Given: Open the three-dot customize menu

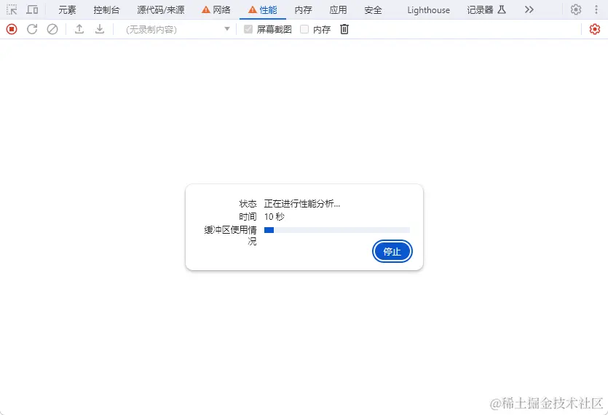Looking at the screenshot, I should (x=596, y=9).
